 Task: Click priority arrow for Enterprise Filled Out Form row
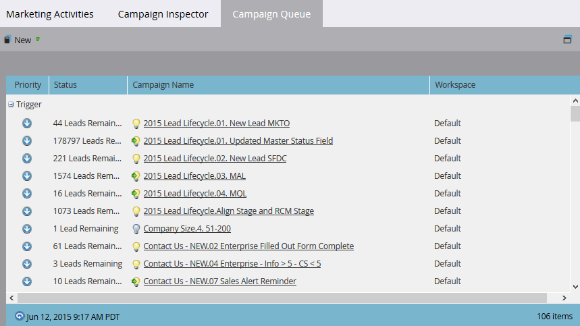pos(26,246)
